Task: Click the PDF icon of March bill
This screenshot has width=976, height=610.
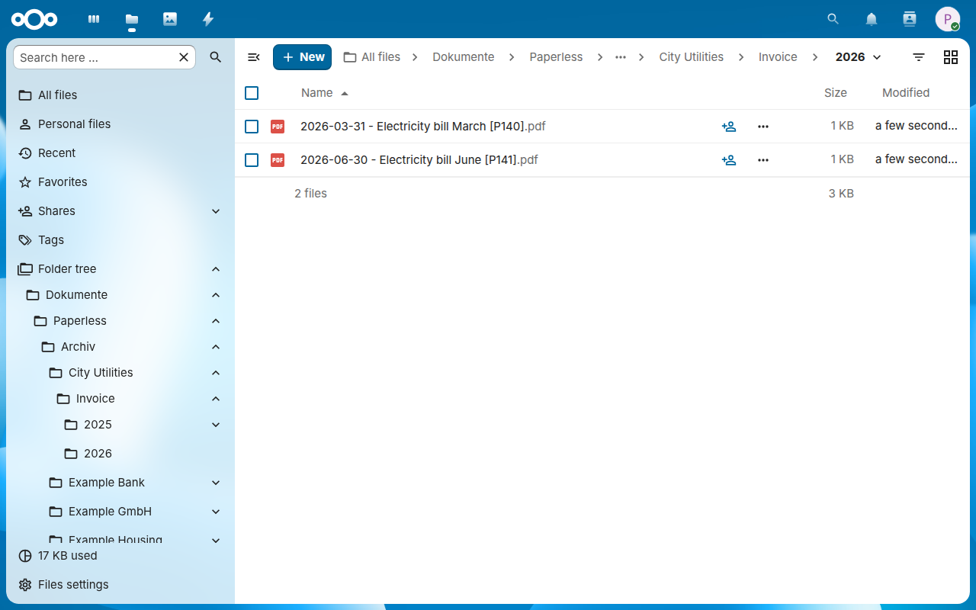Action: tap(278, 127)
